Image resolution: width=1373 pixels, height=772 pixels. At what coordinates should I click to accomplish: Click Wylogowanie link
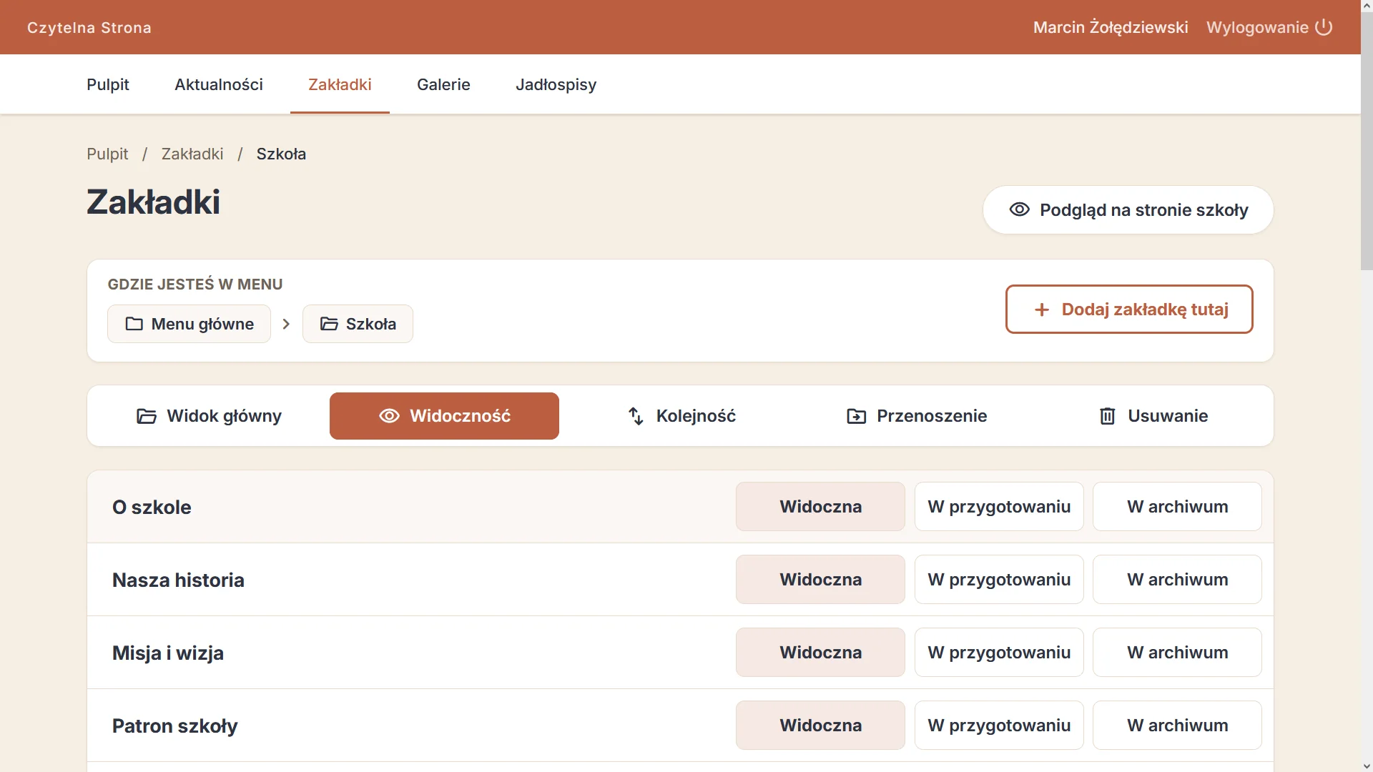[x=1269, y=27]
